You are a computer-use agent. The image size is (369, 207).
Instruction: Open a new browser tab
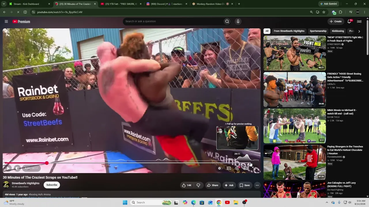(239, 4)
